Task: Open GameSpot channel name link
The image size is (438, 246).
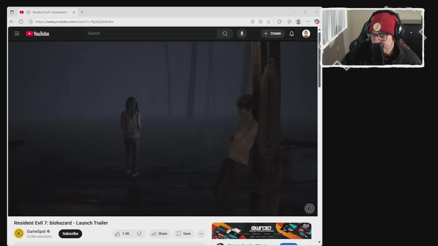Action: pos(36,231)
